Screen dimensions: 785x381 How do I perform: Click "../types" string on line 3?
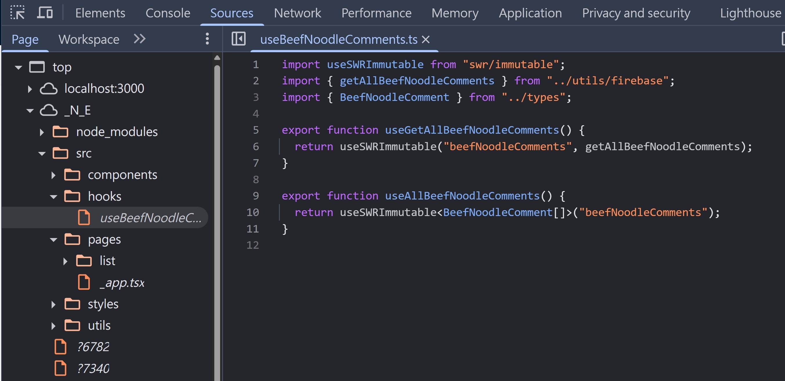pos(533,97)
